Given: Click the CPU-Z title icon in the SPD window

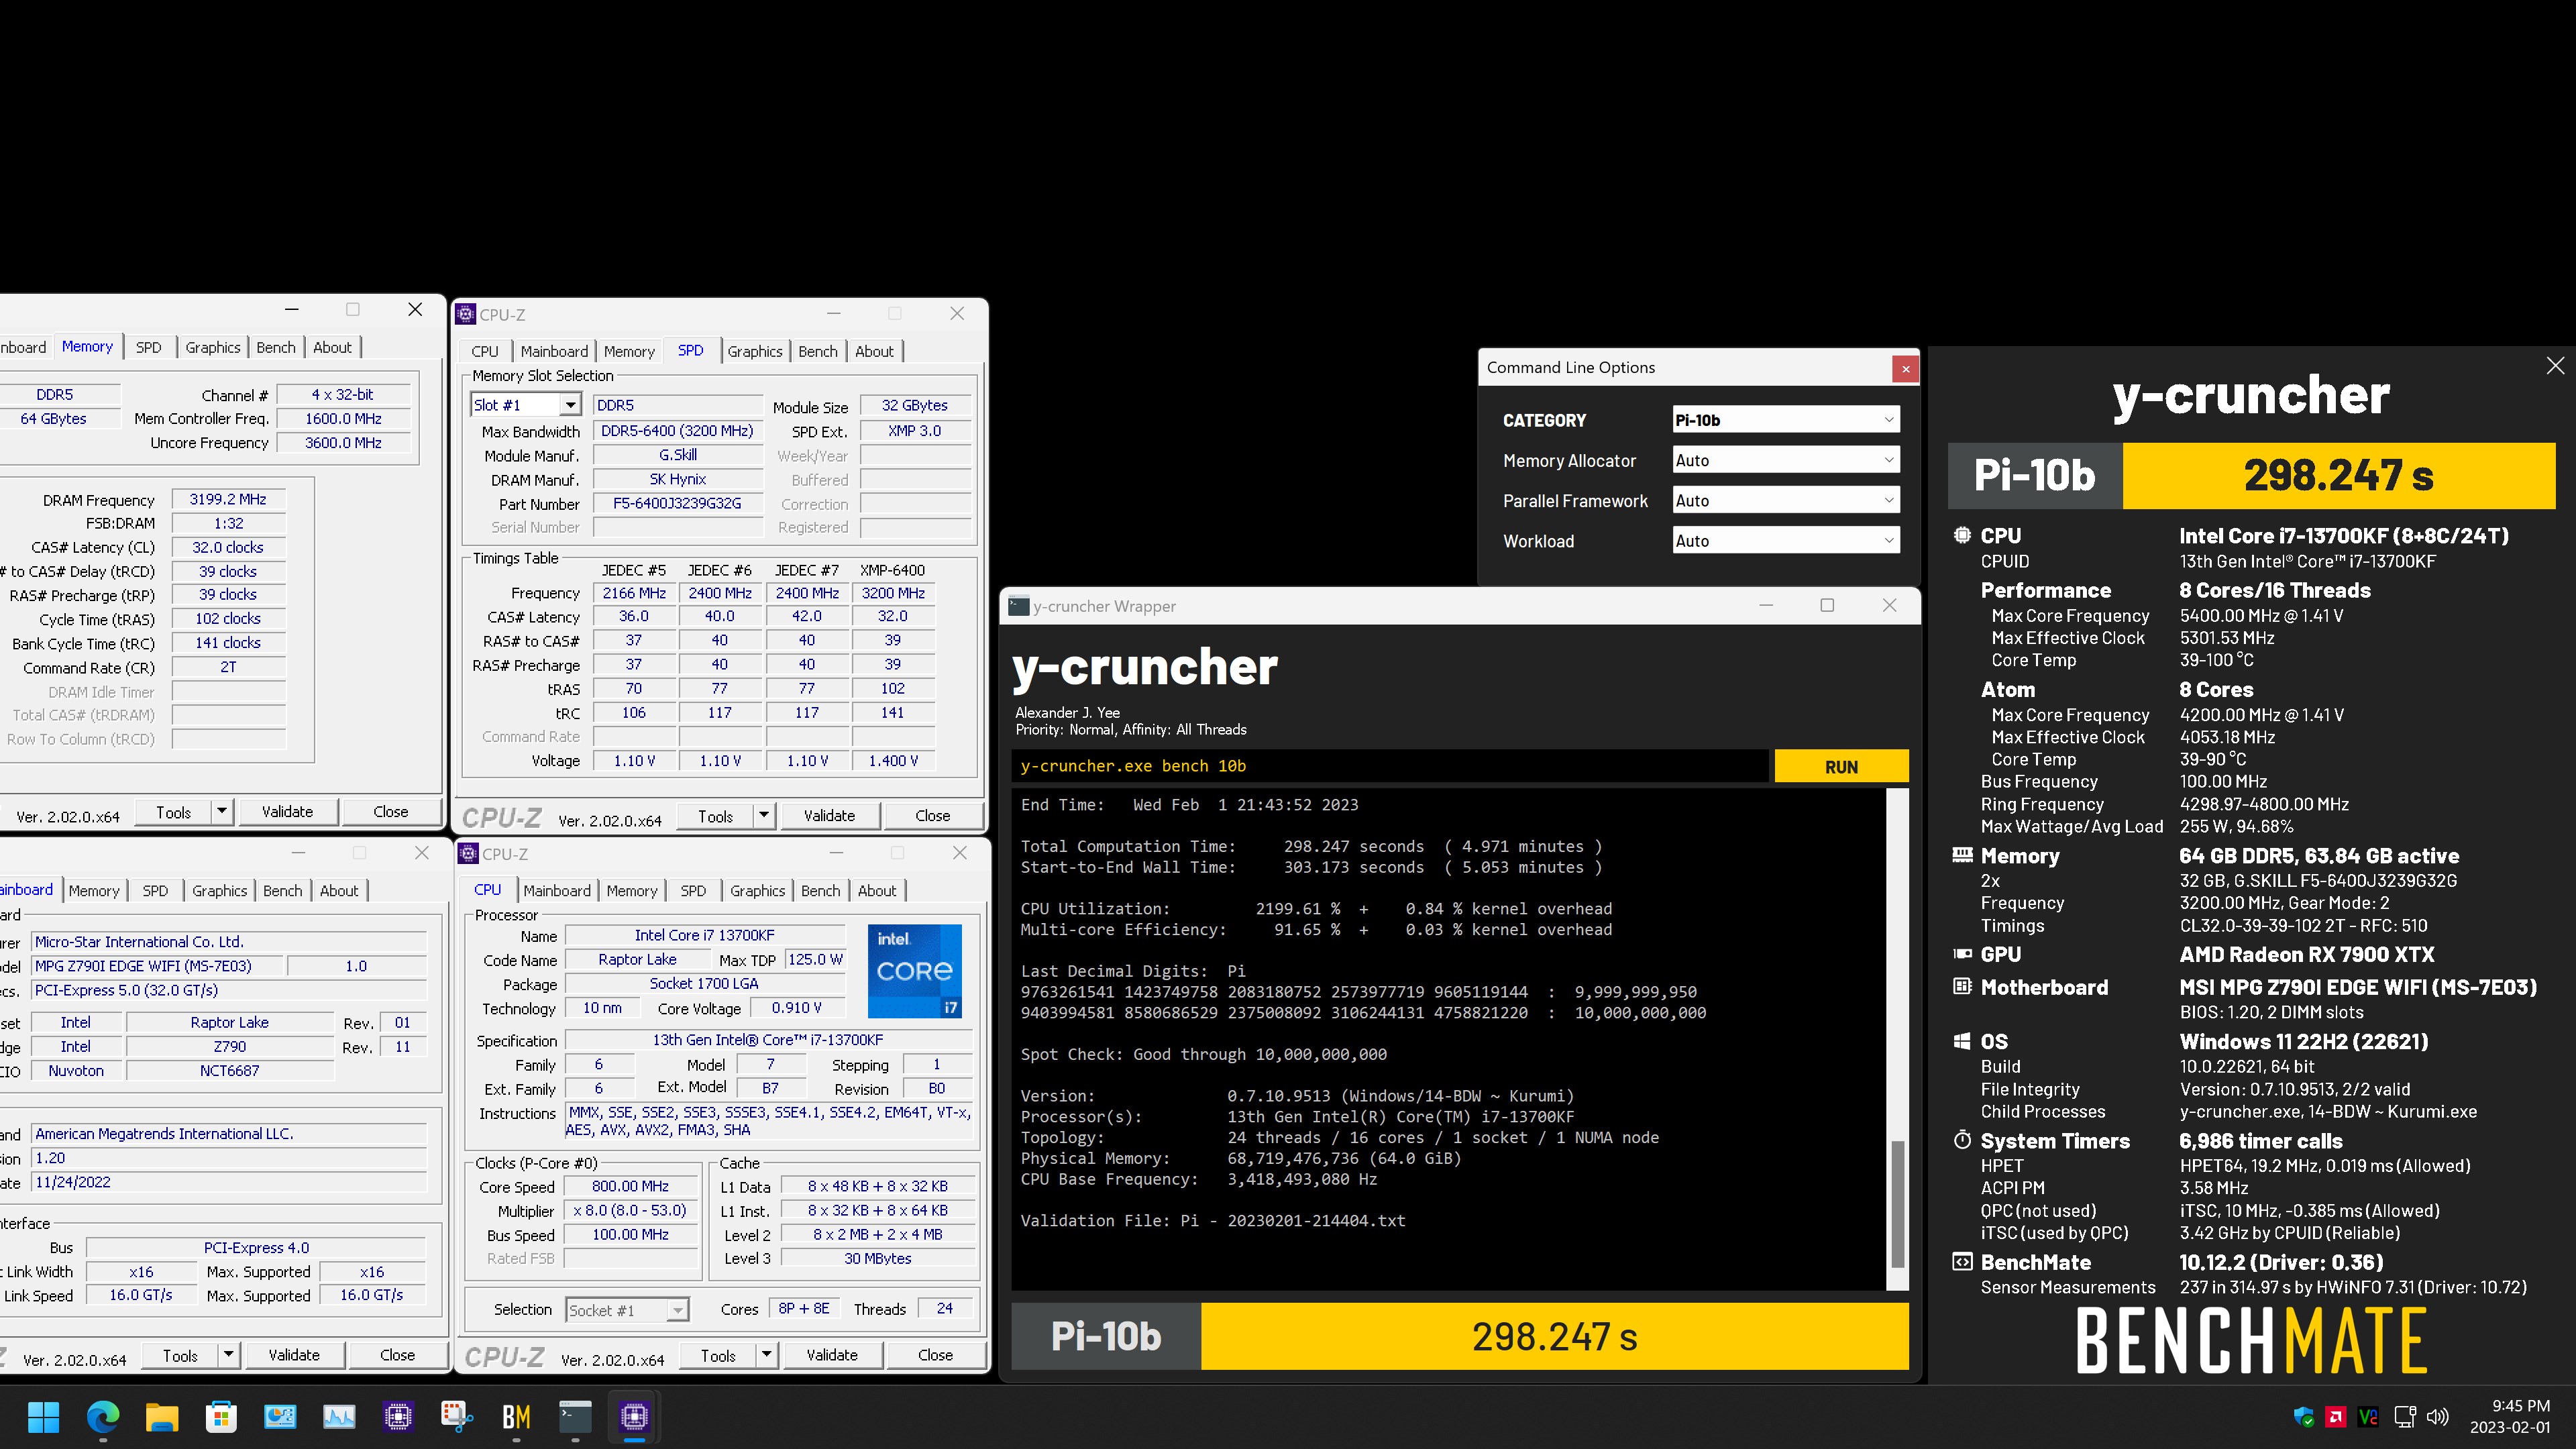Looking at the screenshot, I should [x=466, y=314].
